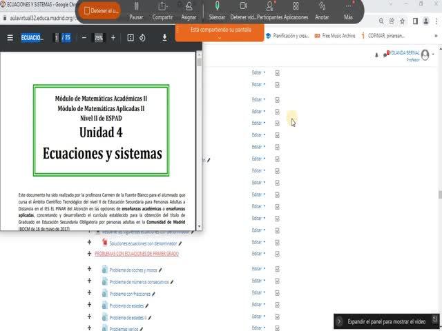The image size is (442, 331).
Task: Rotate the PDF document
Action: coord(142,38)
